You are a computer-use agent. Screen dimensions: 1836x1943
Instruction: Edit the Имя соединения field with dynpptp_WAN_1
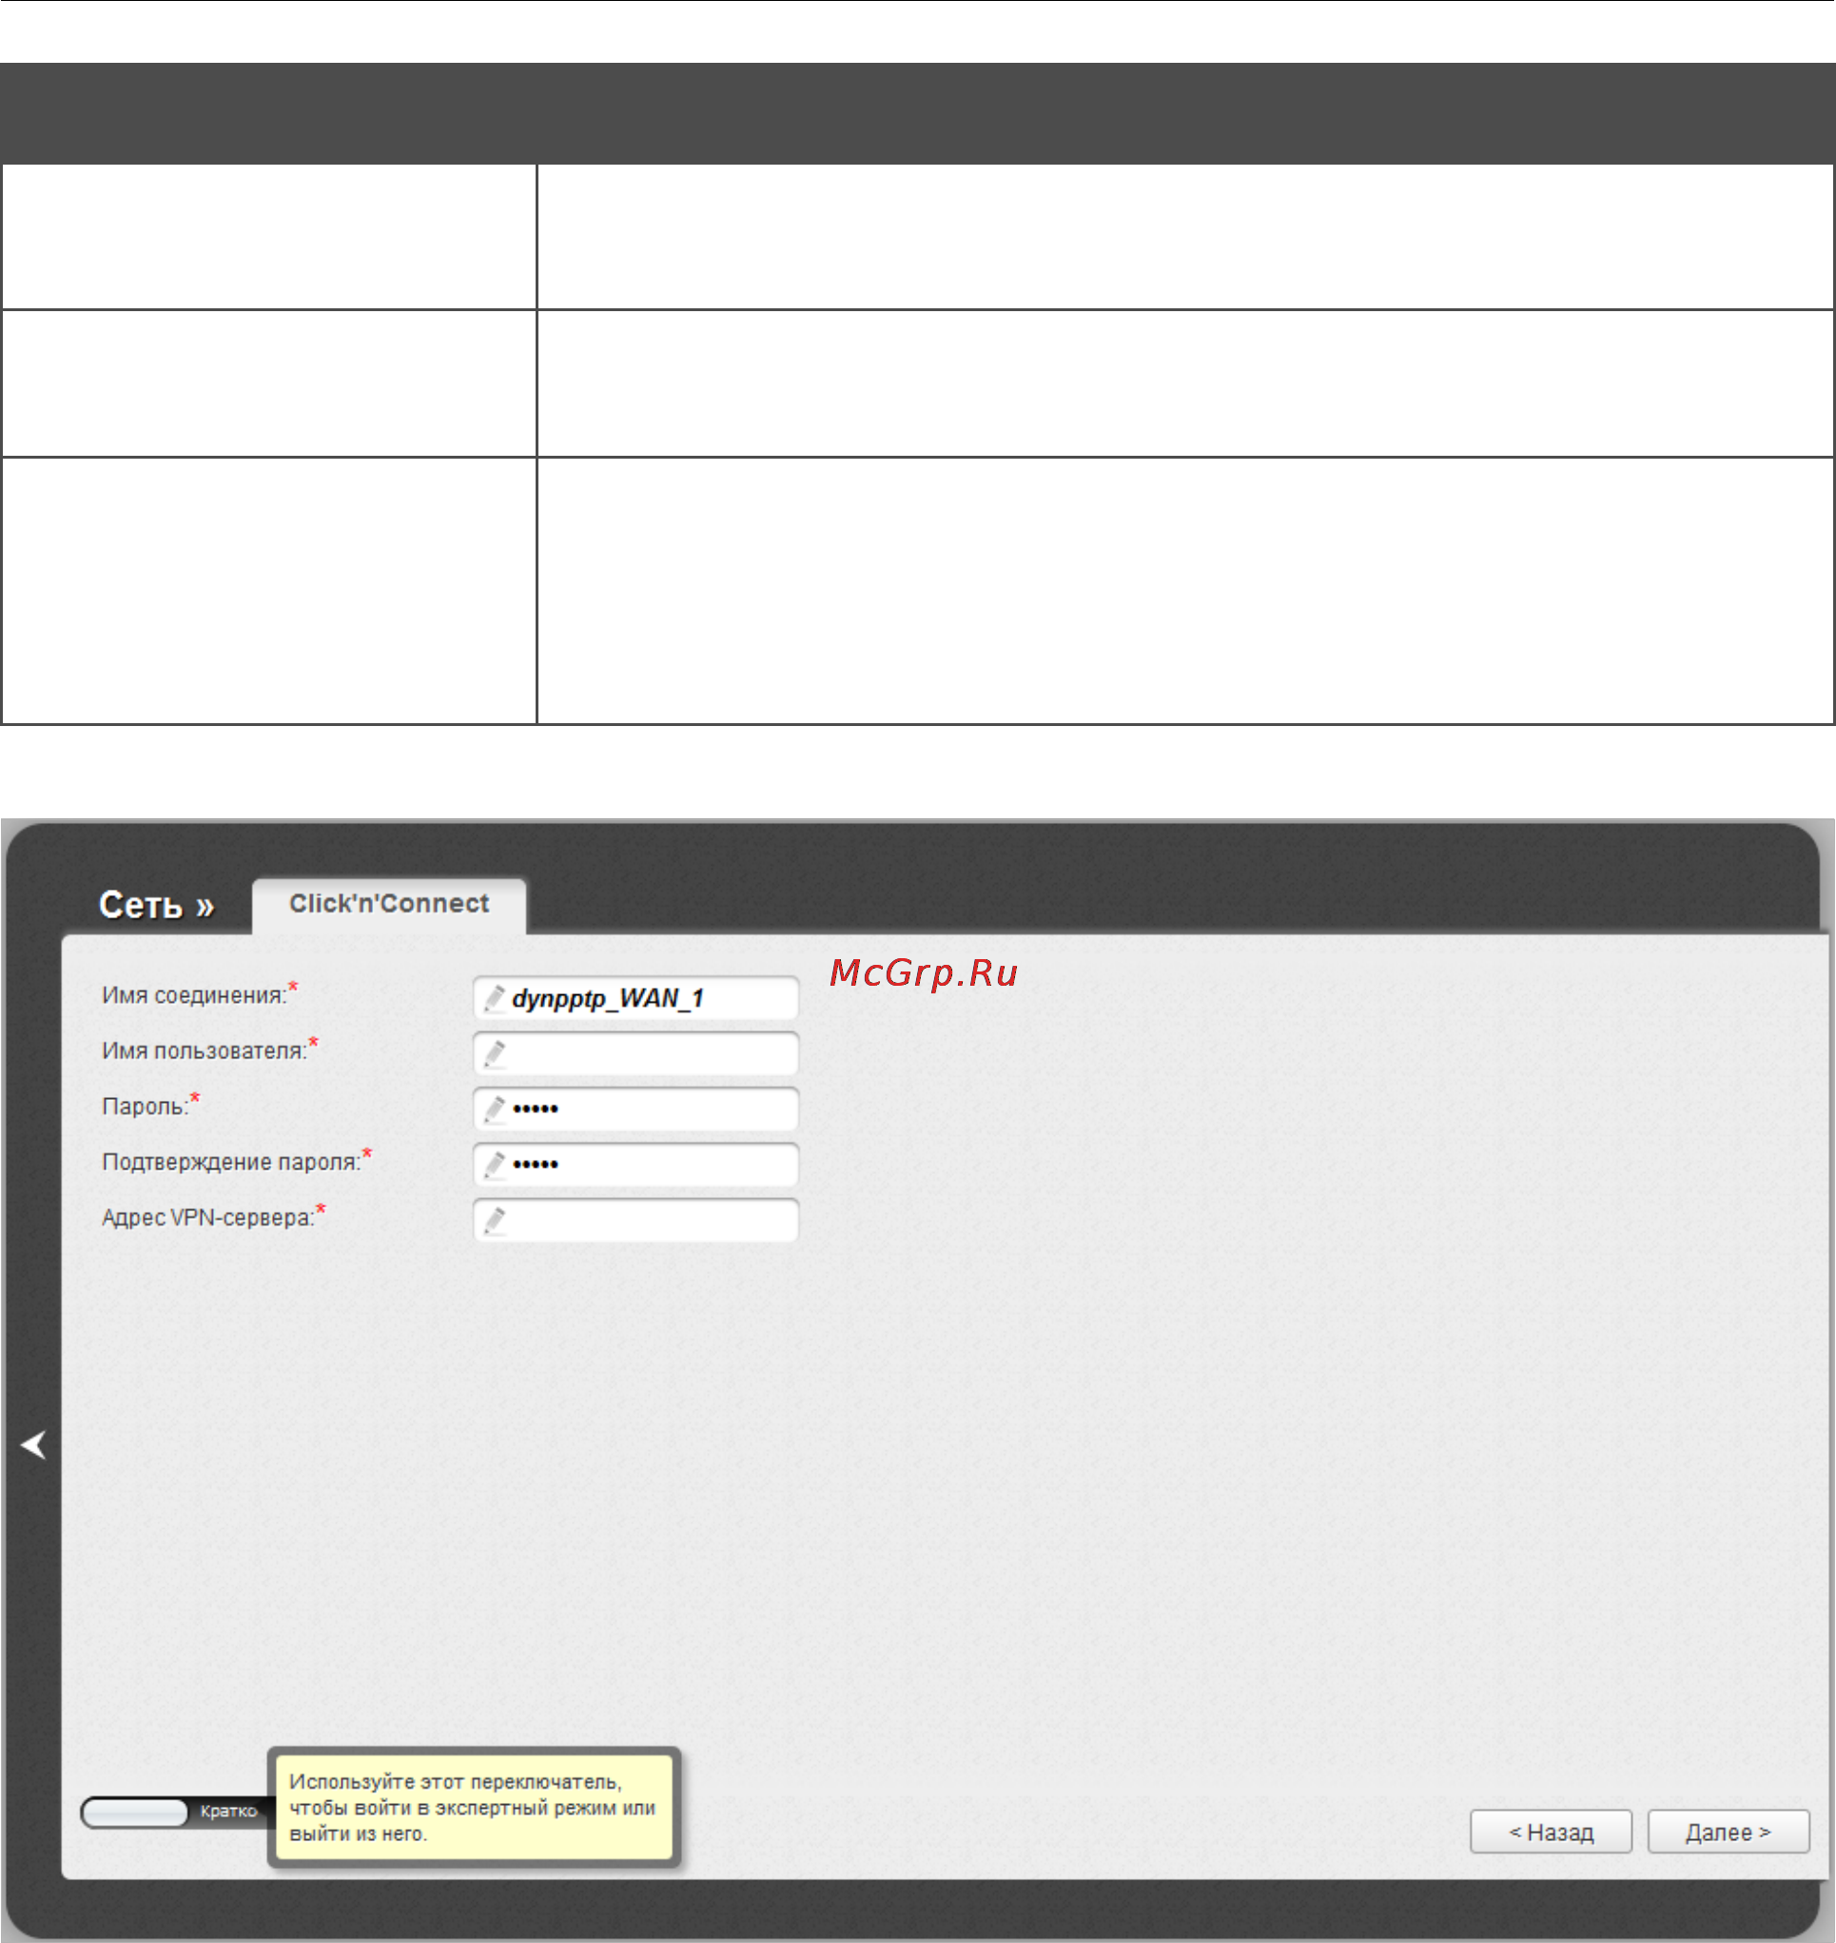(x=636, y=998)
